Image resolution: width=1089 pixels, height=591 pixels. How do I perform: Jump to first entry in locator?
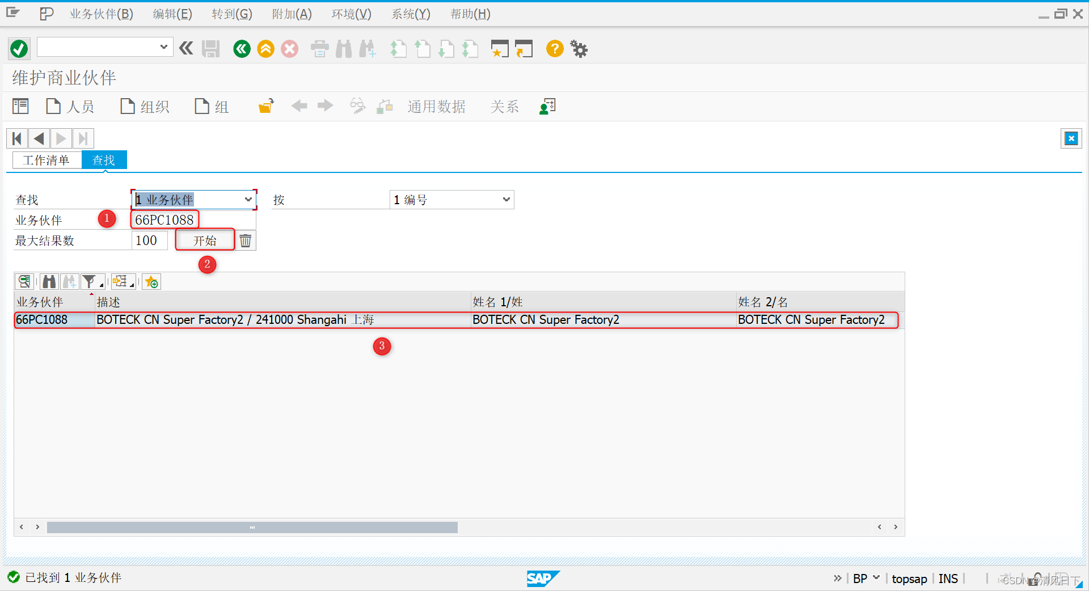[17, 138]
